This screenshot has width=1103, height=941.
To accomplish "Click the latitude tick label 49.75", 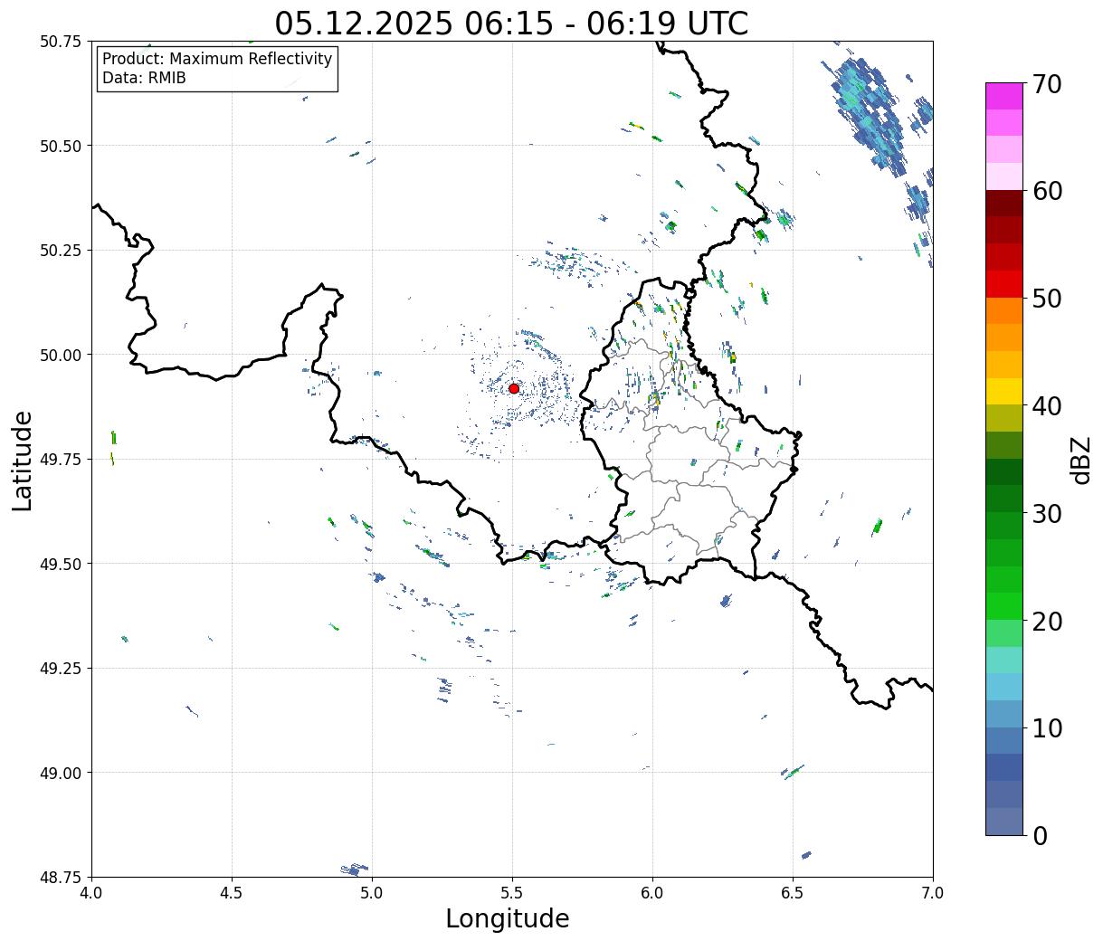I will [61, 459].
